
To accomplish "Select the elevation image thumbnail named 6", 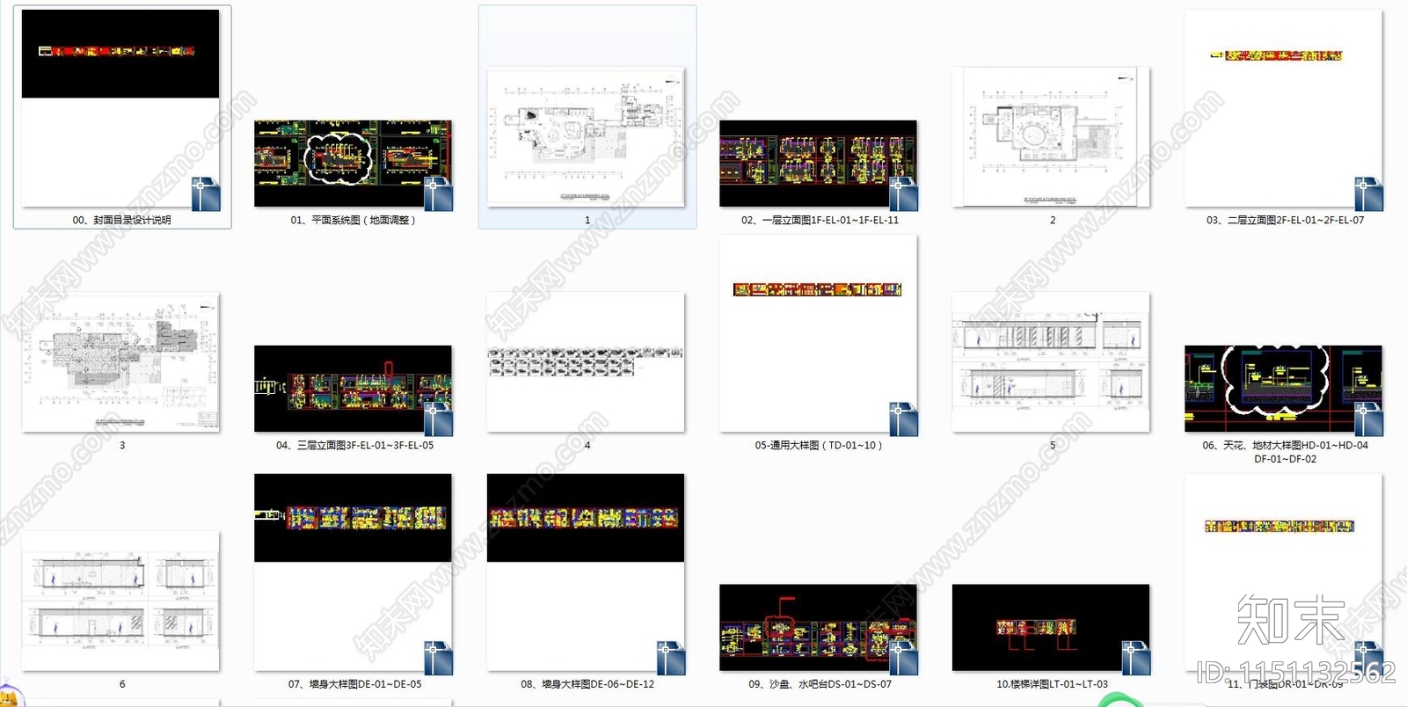I will (120, 601).
